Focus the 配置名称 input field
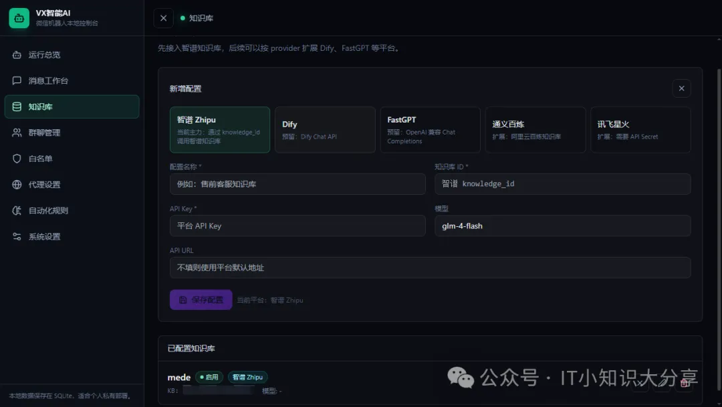The image size is (722, 407). pyautogui.click(x=297, y=184)
